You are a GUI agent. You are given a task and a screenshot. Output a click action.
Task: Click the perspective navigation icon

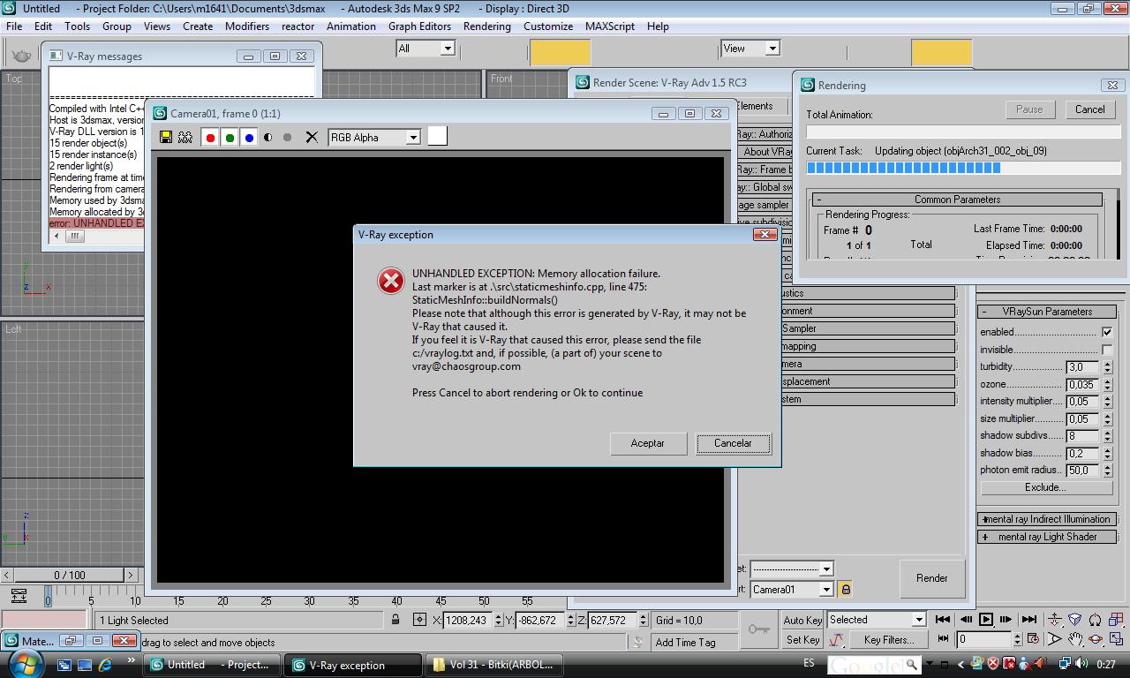click(x=1074, y=620)
